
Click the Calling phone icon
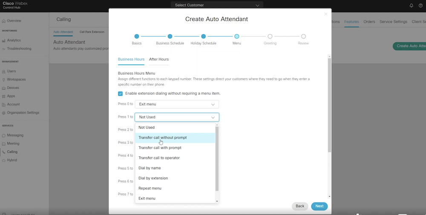click(4, 152)
